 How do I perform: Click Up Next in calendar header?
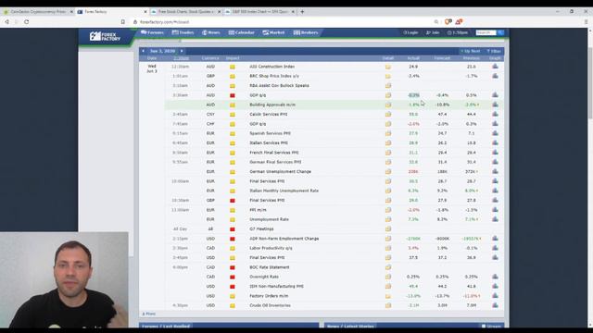click(470, 51)
